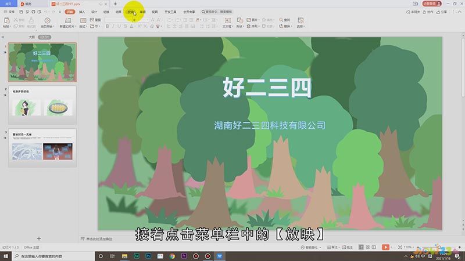The image size is (465, 261).
Task: Open the 开发工具 (Developer) tab
Action: pos(170,12)
